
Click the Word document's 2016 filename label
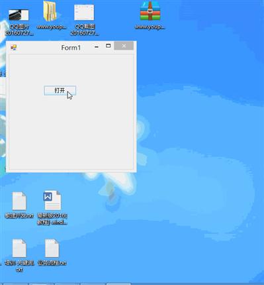52,219
